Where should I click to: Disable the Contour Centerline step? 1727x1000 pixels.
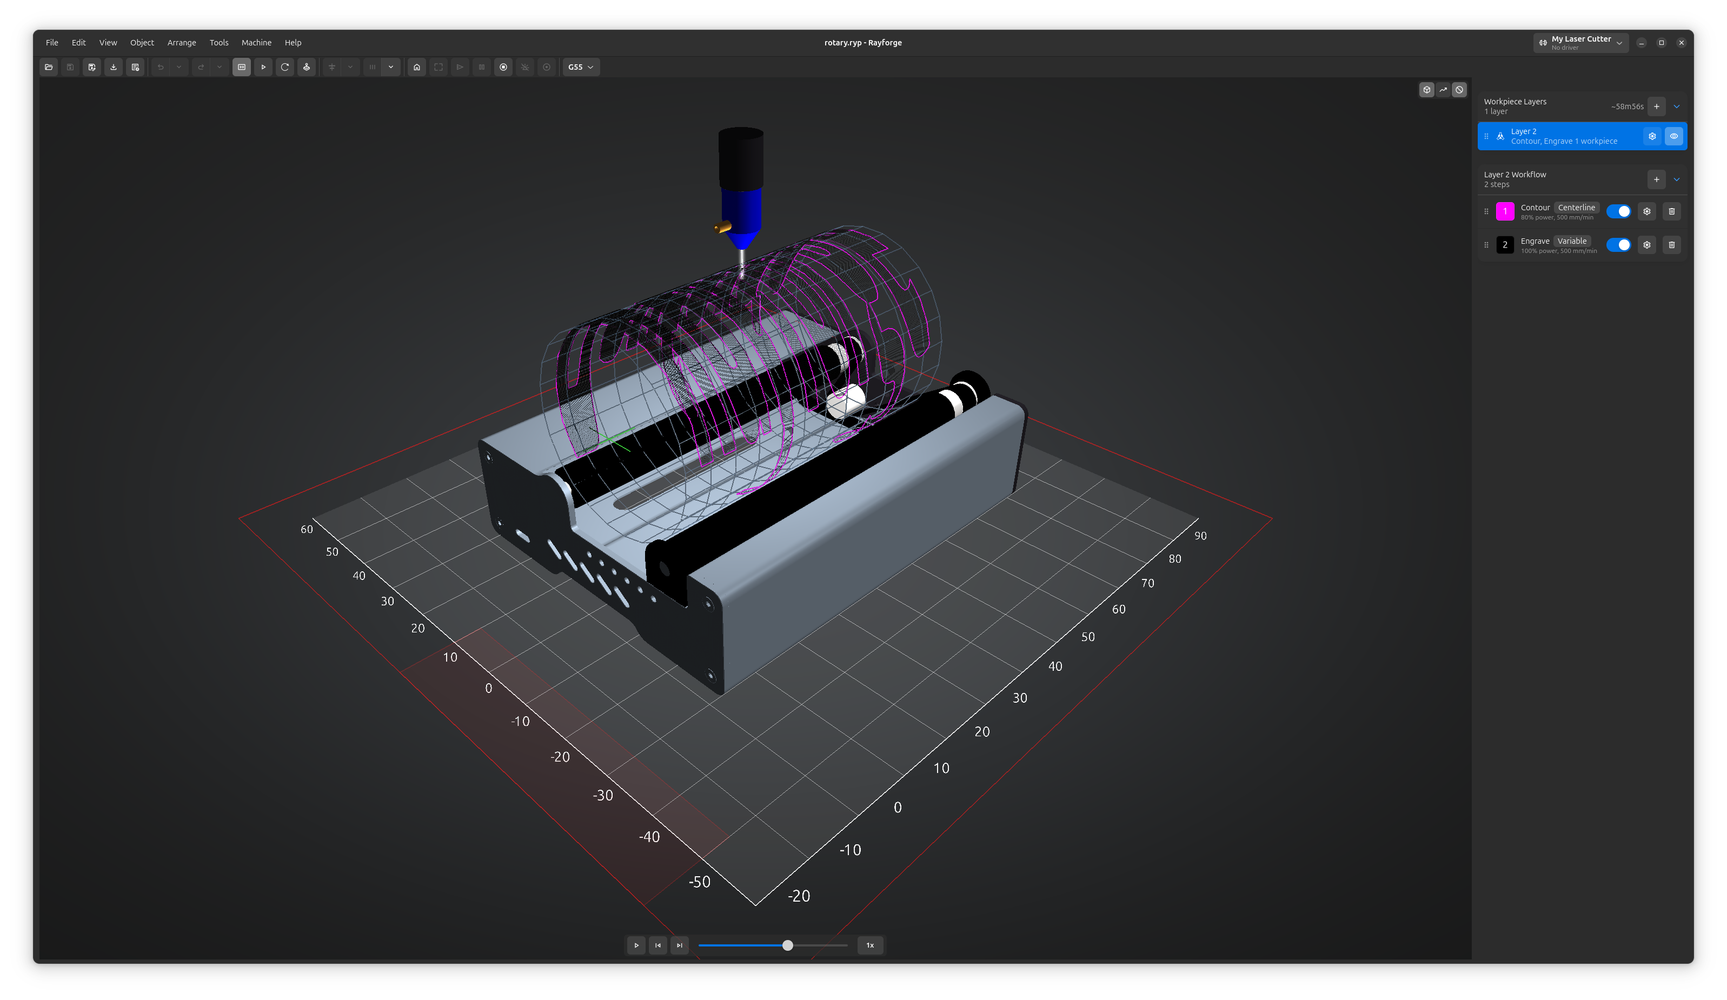coord(1619,212)
